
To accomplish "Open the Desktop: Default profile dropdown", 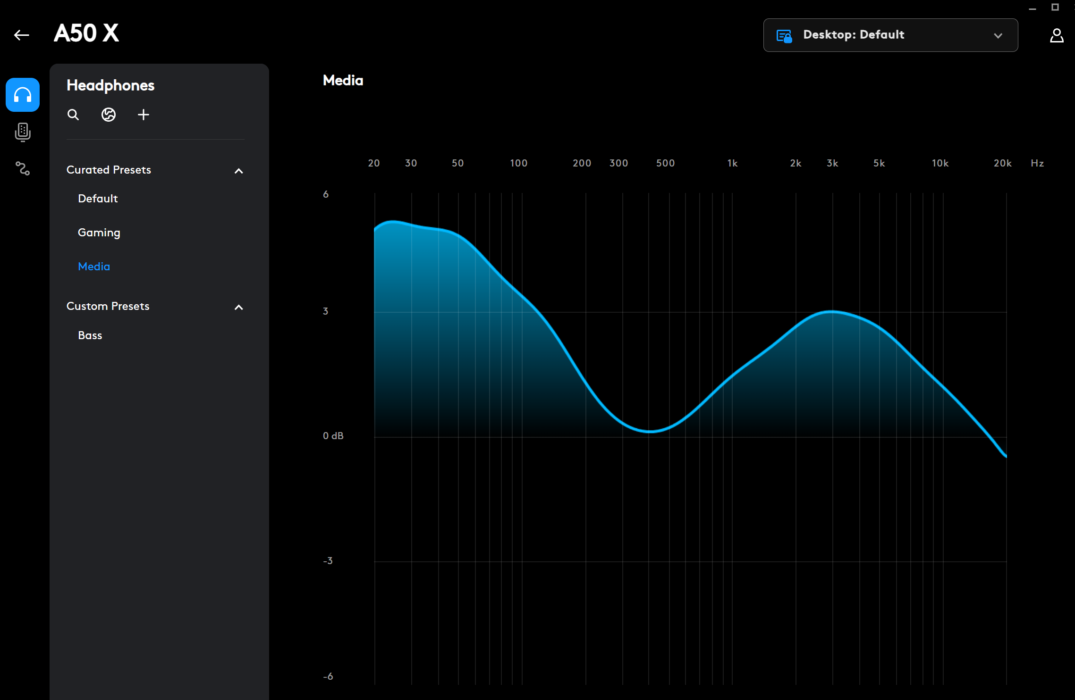I will coord(890,35).
